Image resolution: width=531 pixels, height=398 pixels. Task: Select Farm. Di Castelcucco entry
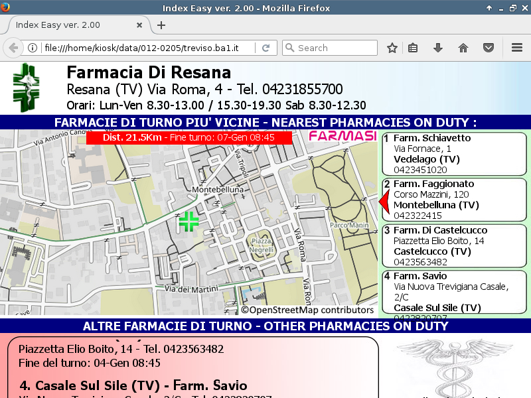click(x=454, y=245)
